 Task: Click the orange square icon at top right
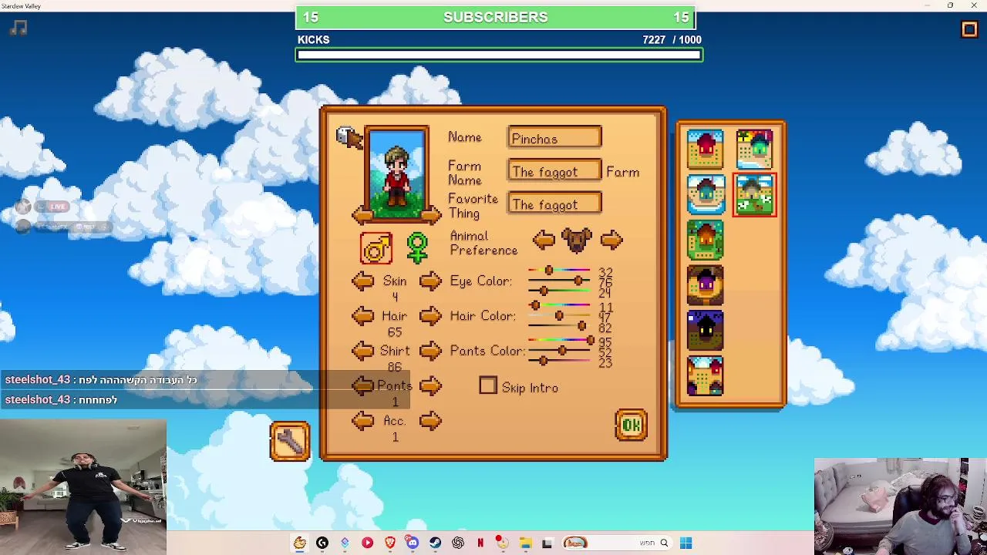tap(970, 29)
